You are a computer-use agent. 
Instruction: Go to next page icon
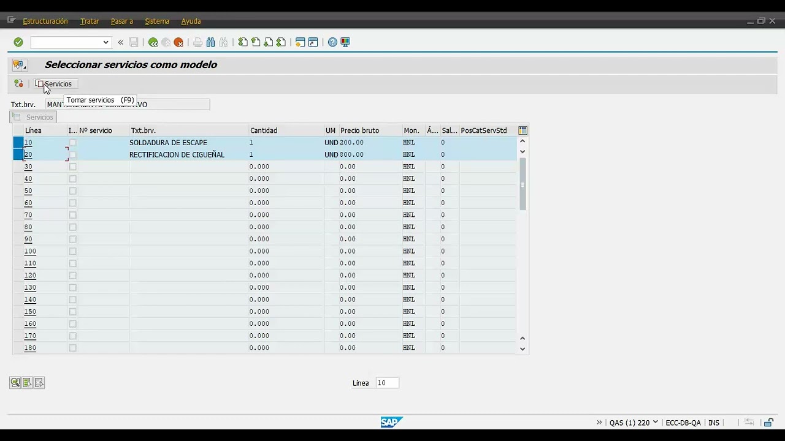[x=269, y=42]
